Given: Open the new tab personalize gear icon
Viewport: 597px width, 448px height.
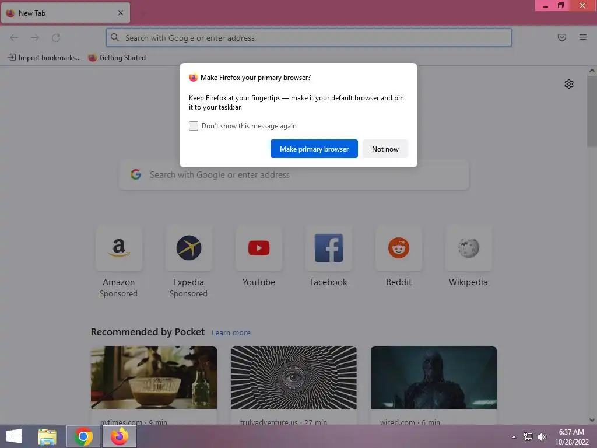Looking at the screenshot, I should tap(568, 84).
